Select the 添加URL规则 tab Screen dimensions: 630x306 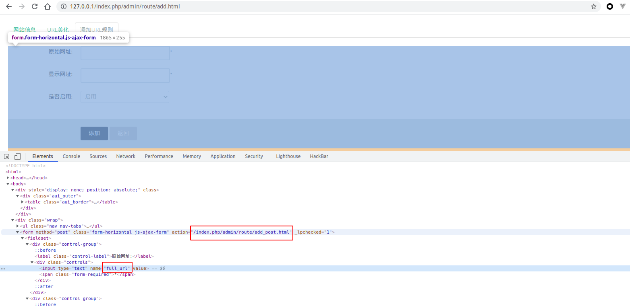pyautogui.click(x=97, y=30)
